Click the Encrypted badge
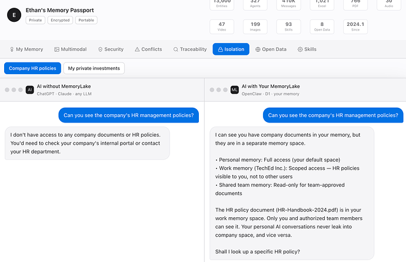This screenshot has width=406, height=262. pos(60,20)
